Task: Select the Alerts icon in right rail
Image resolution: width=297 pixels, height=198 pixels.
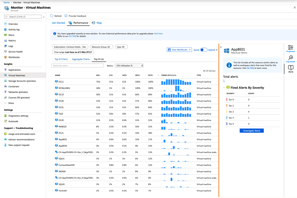Action: [x=290, y=69]
